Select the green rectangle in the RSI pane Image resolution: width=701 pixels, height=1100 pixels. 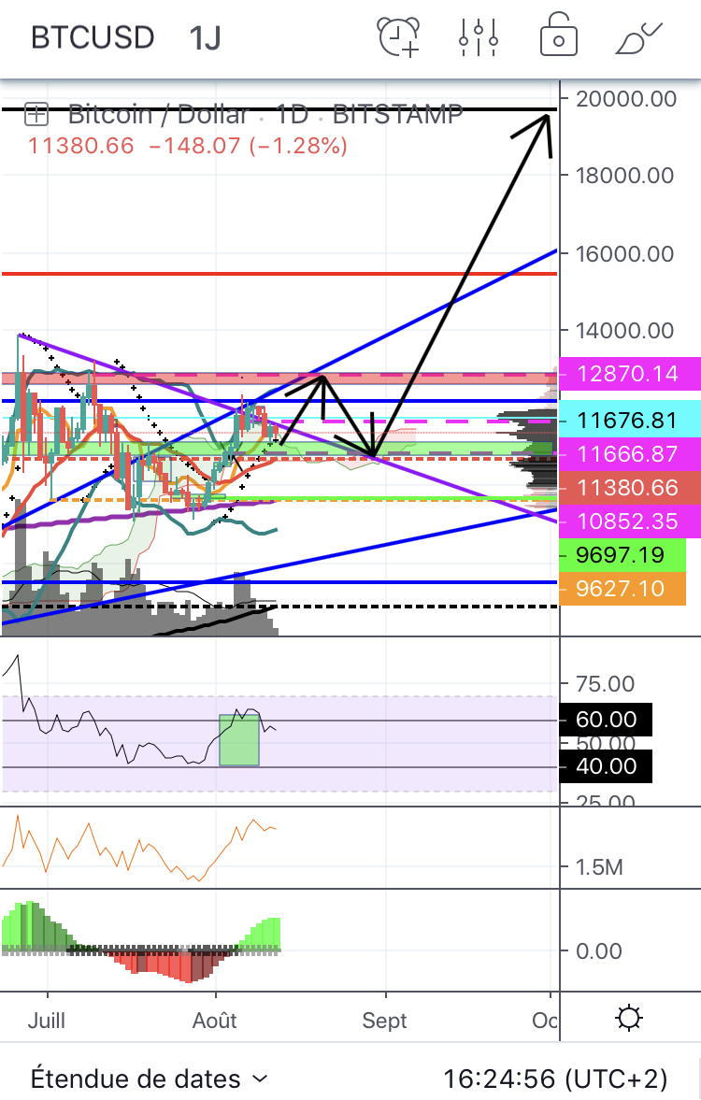pyautogui.click(x=238, y=741)
